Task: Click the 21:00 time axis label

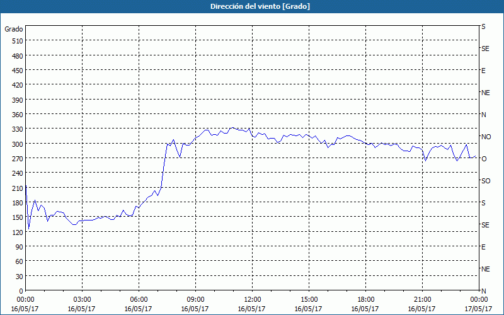Action: [422, 300]
